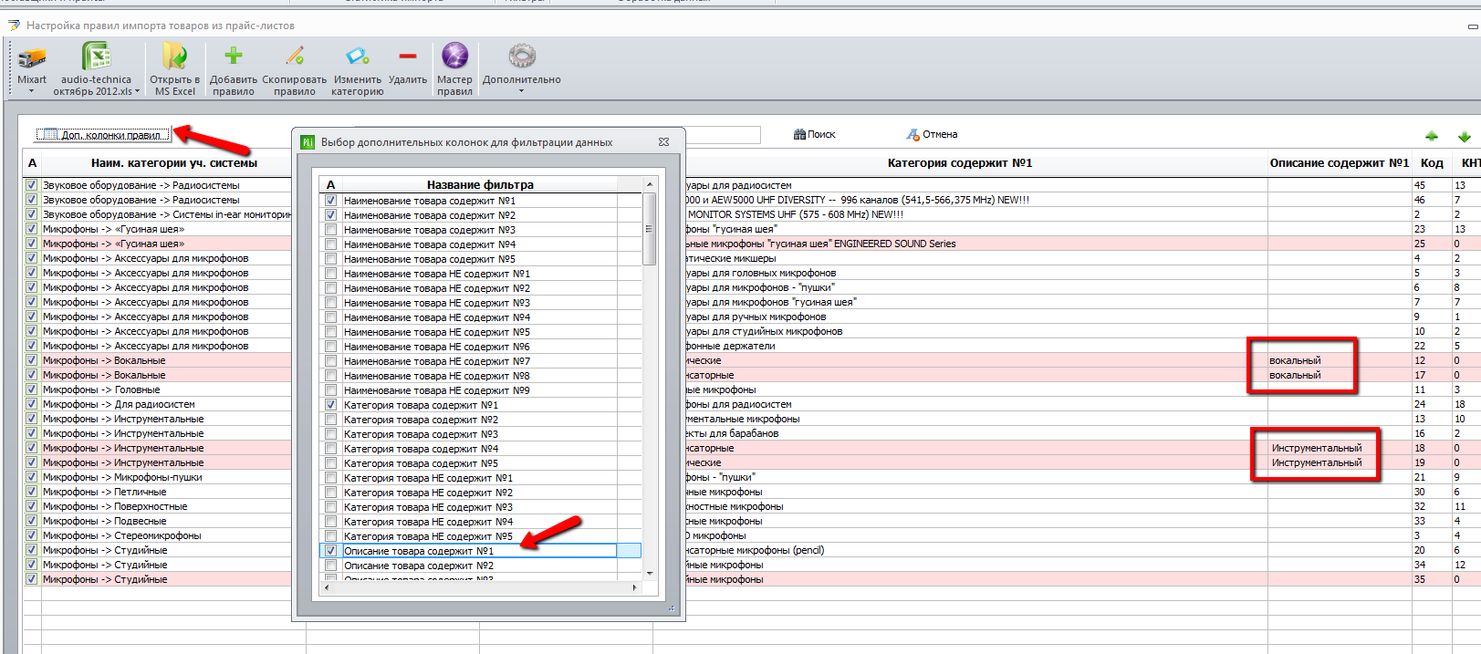Sort by 'Название фильтра' column header
This screenshot has width=1481, height=654.
pyautogui.click(x=480, y=184)
